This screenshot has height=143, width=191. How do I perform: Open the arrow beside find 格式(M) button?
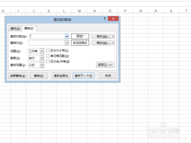click(113, 36)
